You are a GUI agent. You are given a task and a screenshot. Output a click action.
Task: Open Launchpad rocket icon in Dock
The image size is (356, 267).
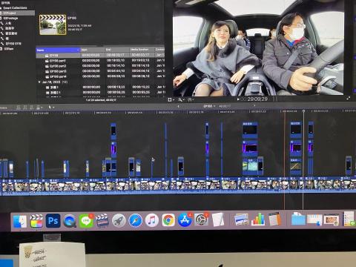119,220
